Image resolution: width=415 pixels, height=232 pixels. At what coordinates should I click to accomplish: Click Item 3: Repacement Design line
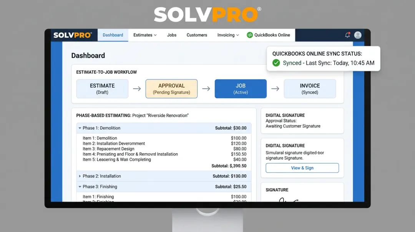point(108,149)
